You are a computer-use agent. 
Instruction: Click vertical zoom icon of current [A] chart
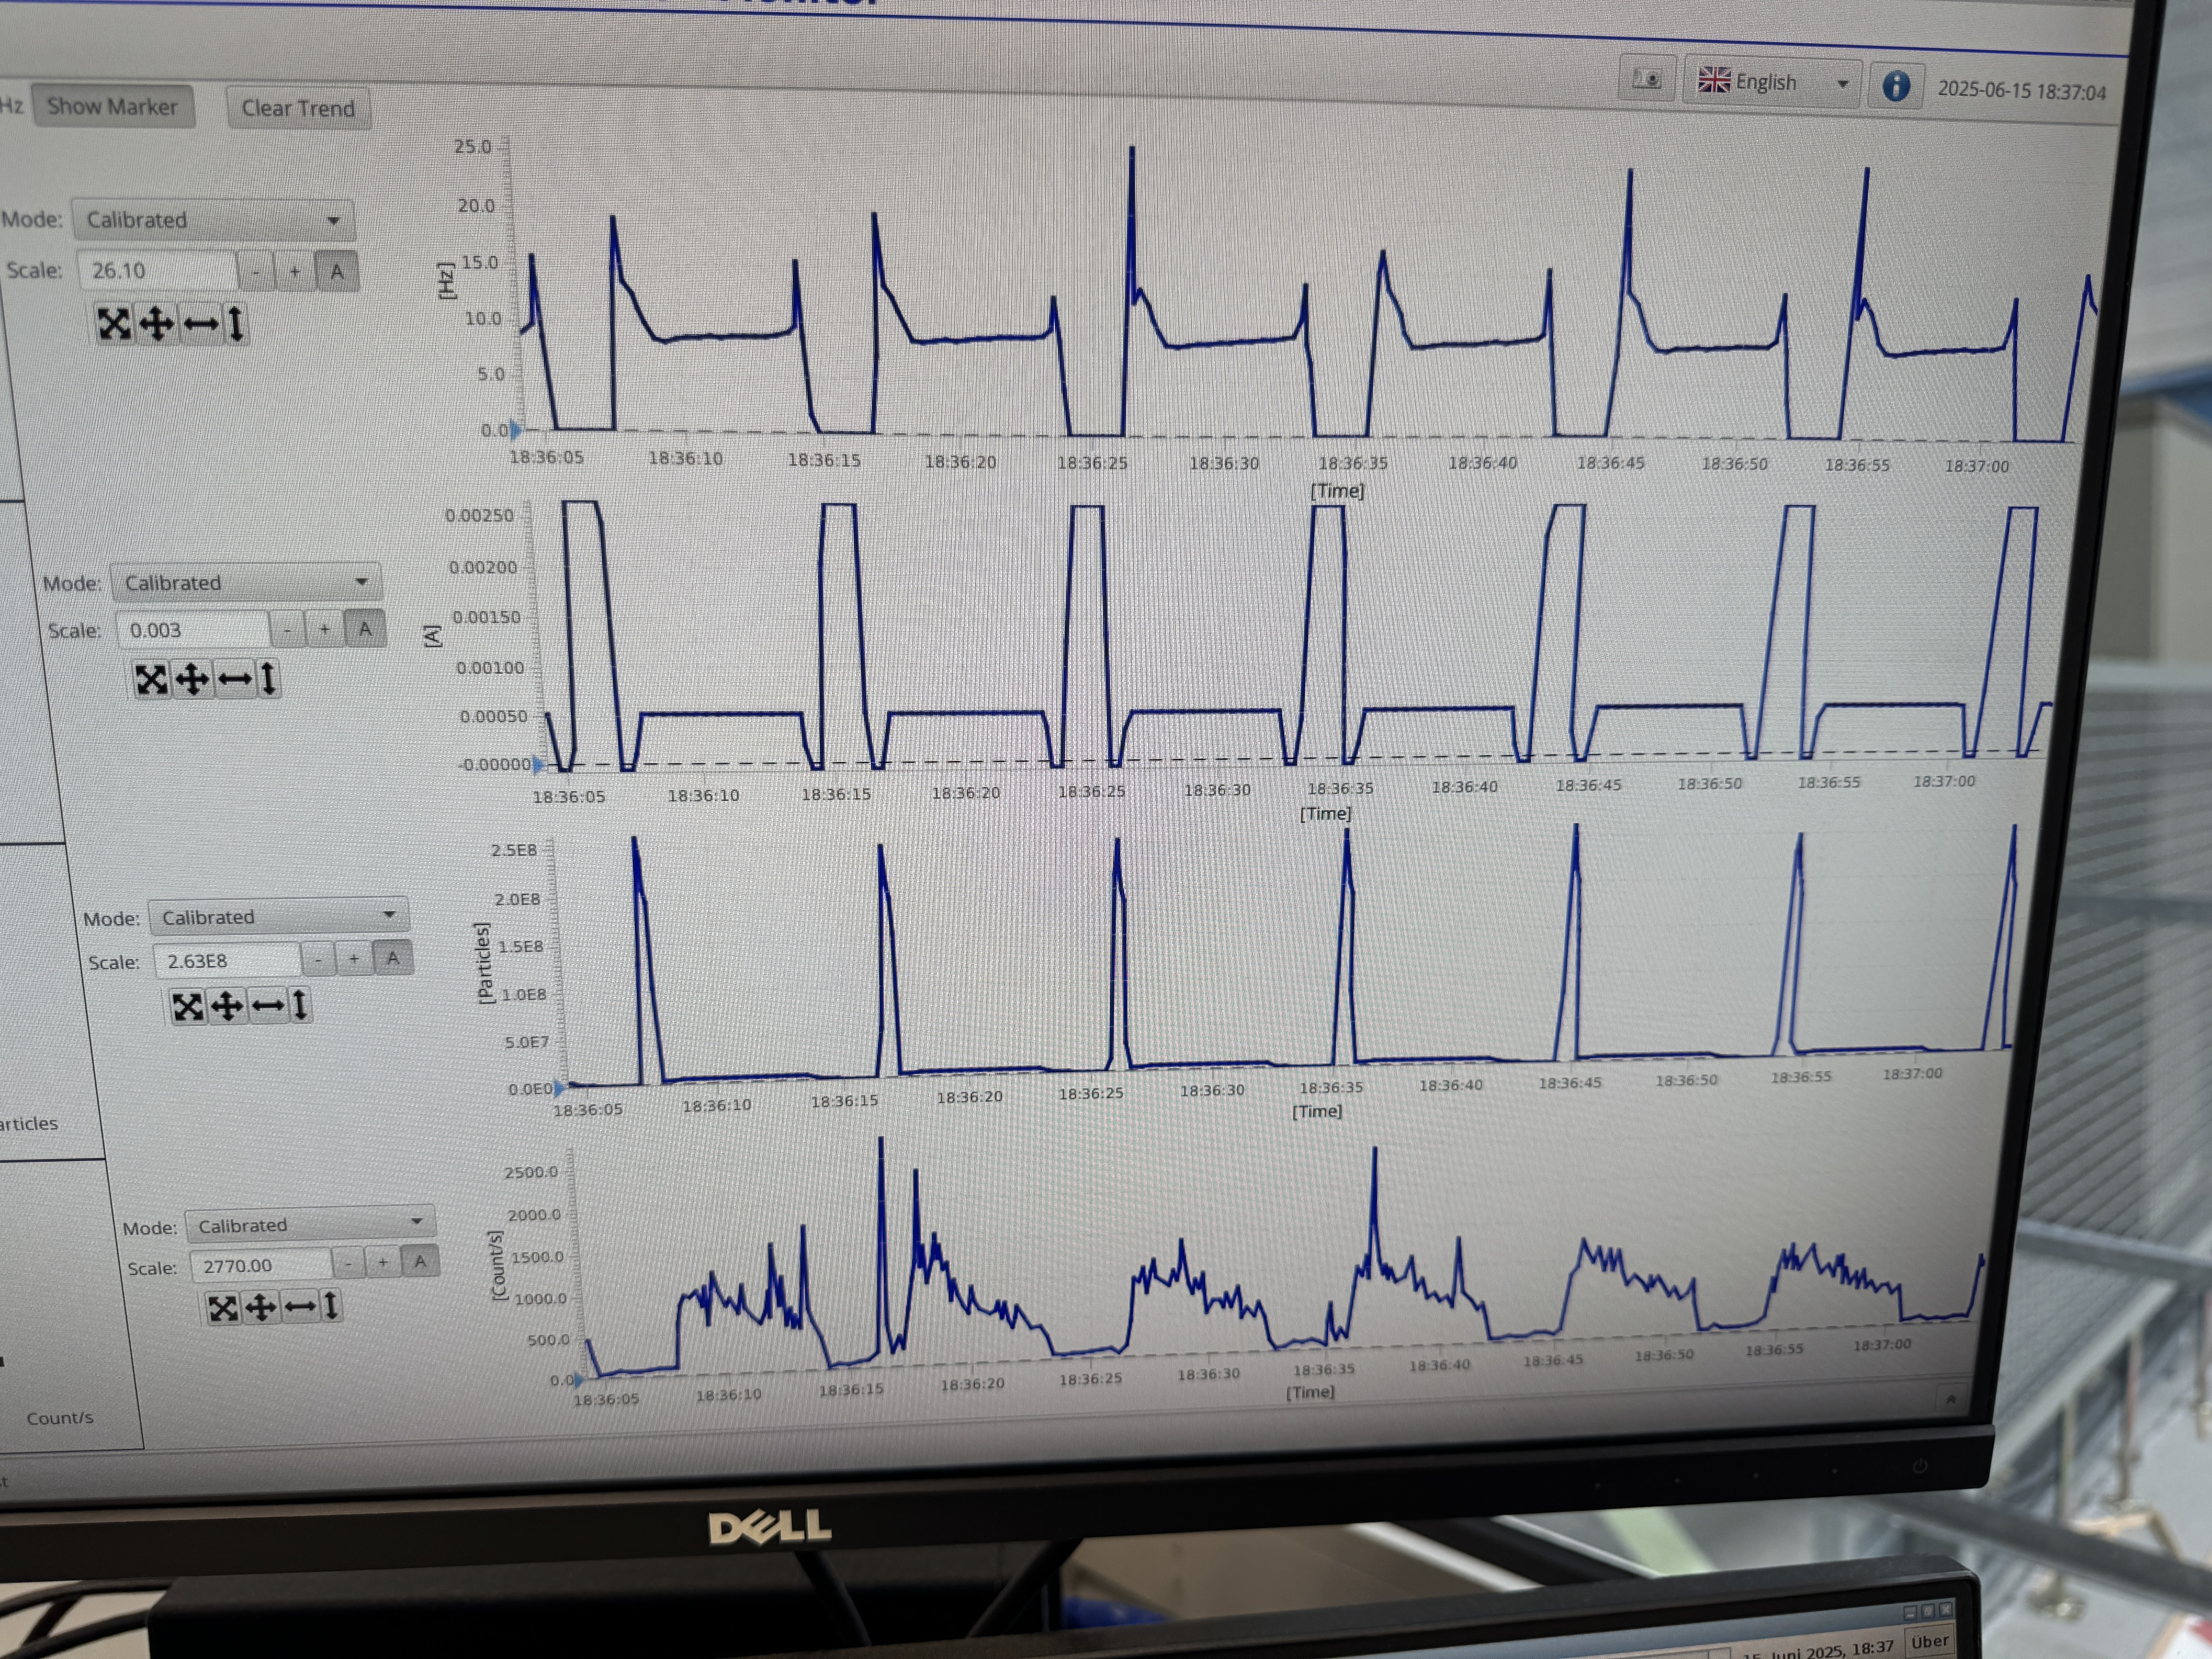coord(268,679)
